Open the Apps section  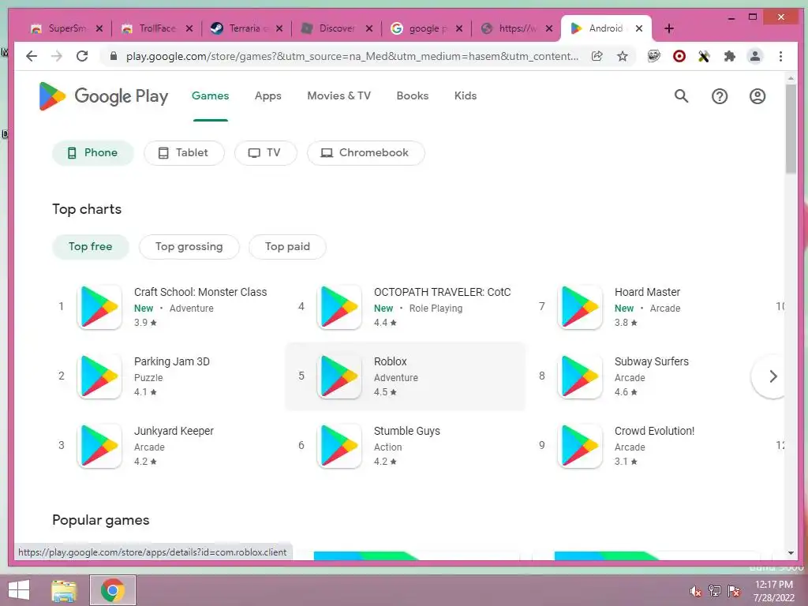[x=268, y=95]
